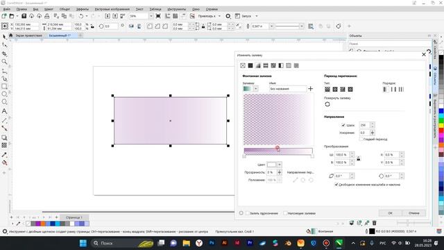Image resolution: width=444 pixels, height=250 pixels.
Task: Open the Table menu
Action: point(155,9)
